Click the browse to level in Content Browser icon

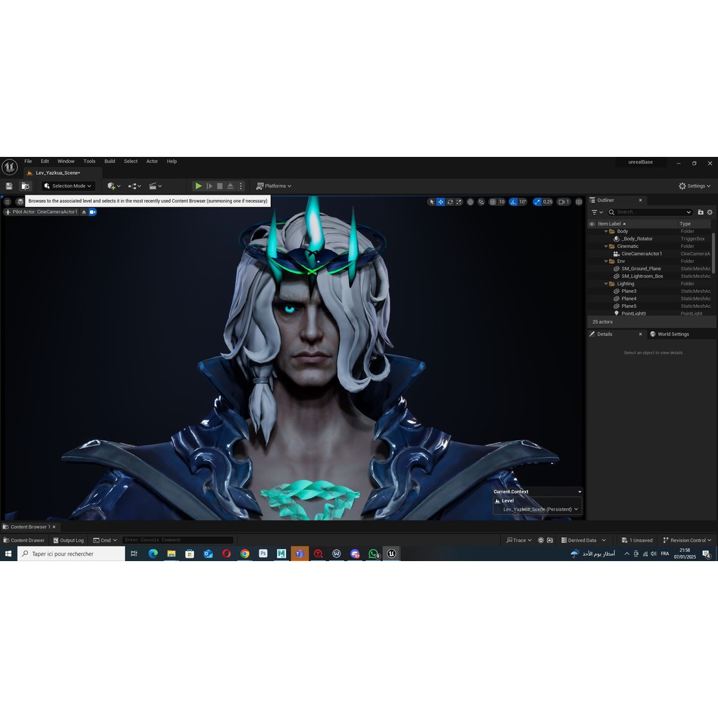pyautogui.click(x=25, y=186)
